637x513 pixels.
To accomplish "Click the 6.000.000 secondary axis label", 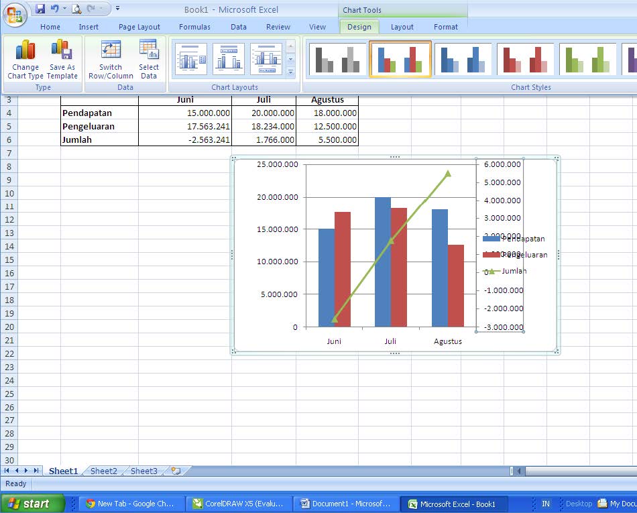I will coord(502,164).
